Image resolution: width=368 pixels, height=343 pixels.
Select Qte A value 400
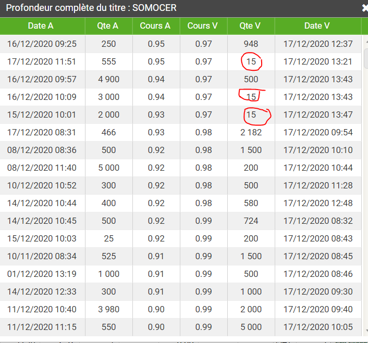coord(108,203)
